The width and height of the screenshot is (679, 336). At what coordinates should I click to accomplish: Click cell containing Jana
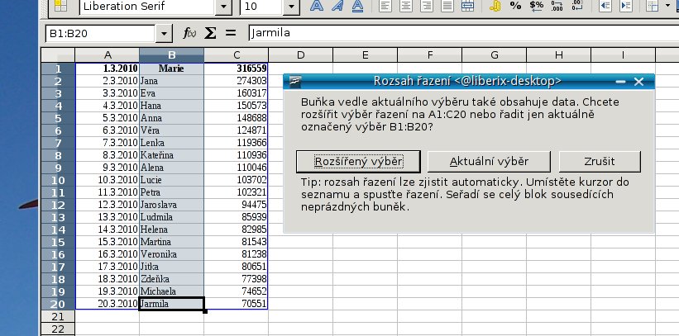[x=172, y=81]
